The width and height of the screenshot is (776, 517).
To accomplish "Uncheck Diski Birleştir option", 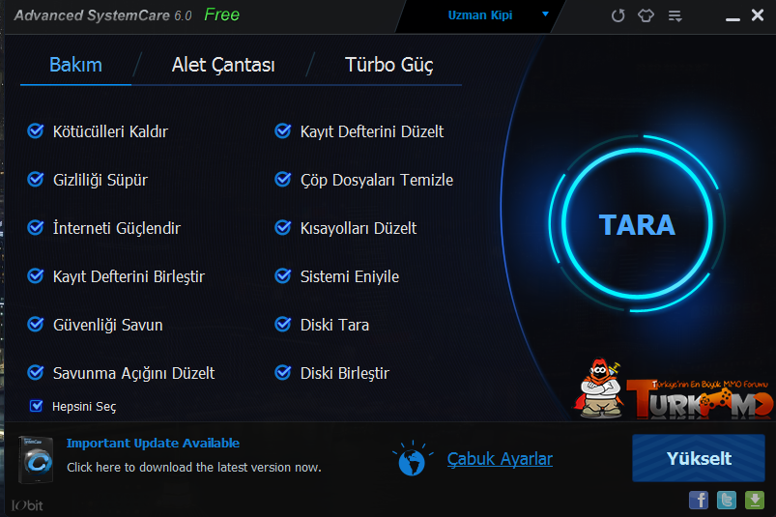I will [283, 373].
